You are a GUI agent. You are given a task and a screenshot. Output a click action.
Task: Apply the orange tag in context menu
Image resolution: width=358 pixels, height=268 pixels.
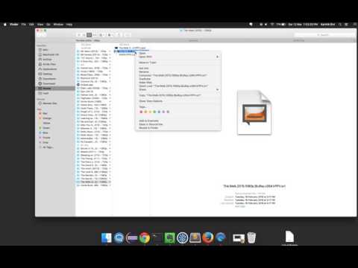pyautogui.click(x=145, y=112)
